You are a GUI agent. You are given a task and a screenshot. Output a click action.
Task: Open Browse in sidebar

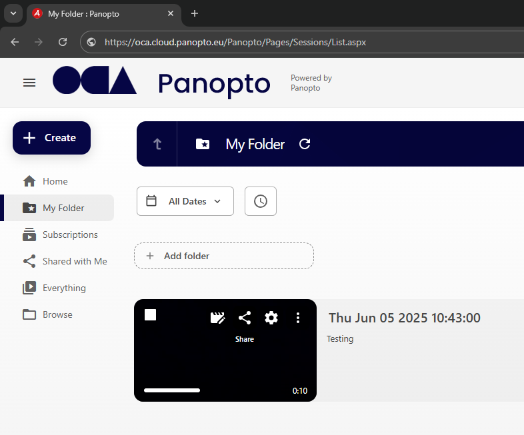click(x=47, y=314)
